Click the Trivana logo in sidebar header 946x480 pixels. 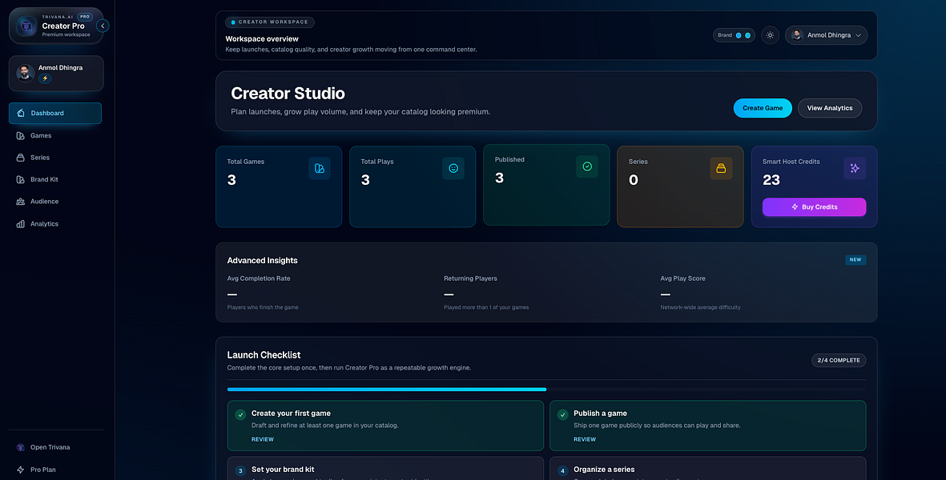point(26,26)
